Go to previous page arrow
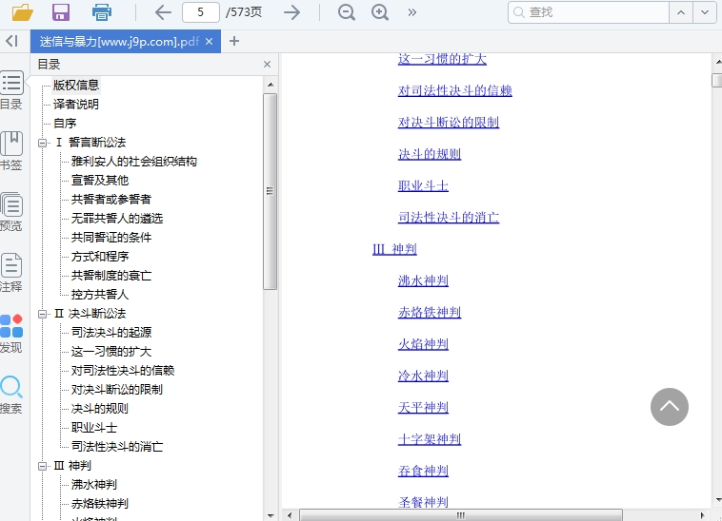The height and width of the screenshot is (521, 722). [163, 12]
